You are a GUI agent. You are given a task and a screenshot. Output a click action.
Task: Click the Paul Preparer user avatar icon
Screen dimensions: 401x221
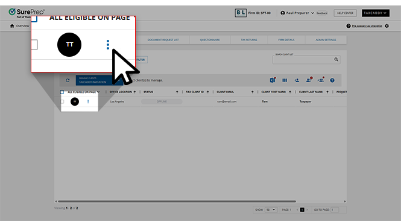point(283,13)
